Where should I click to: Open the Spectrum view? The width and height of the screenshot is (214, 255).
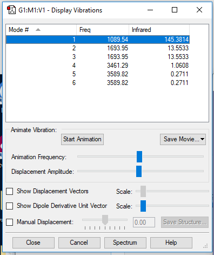point(125,243)
